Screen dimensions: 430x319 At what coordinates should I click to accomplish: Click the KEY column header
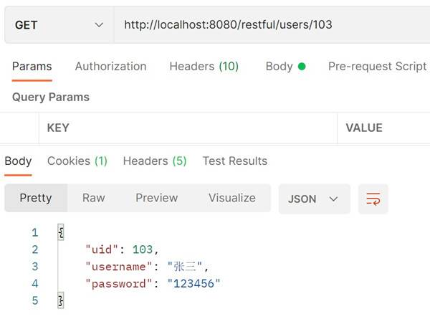(58, 128)
